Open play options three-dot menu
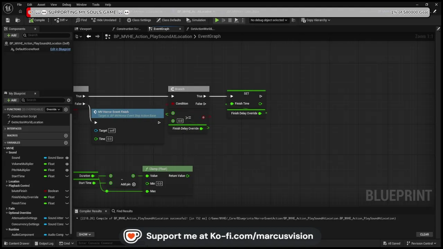Image resolution: width=443 pixels, height=249 pixels. tap(243, 20)
